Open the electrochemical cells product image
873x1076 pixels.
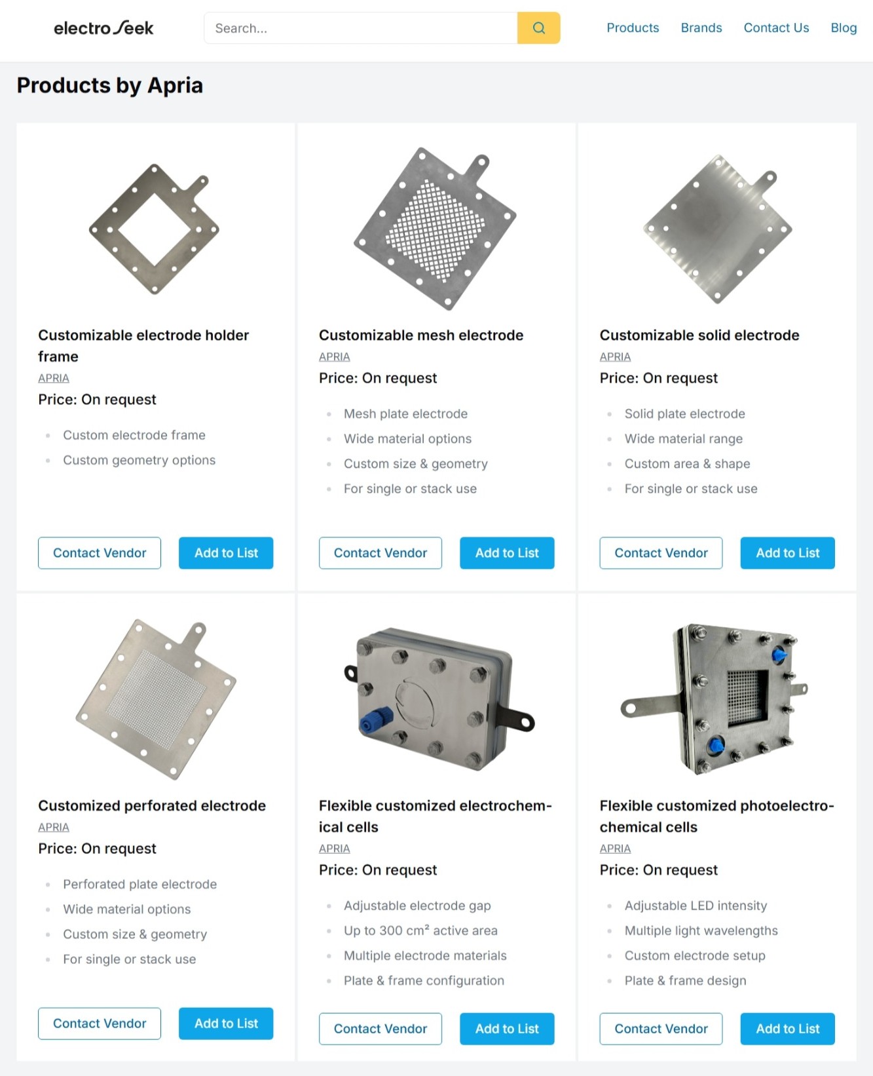[x=436, y=699]
